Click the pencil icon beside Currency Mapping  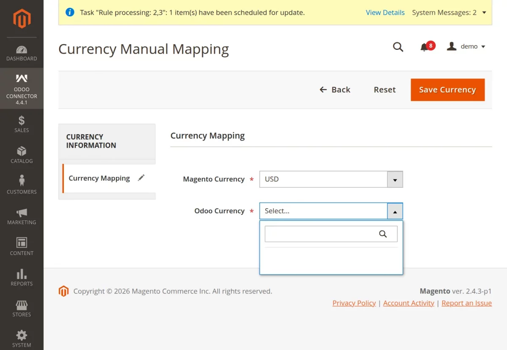(141, 178)
